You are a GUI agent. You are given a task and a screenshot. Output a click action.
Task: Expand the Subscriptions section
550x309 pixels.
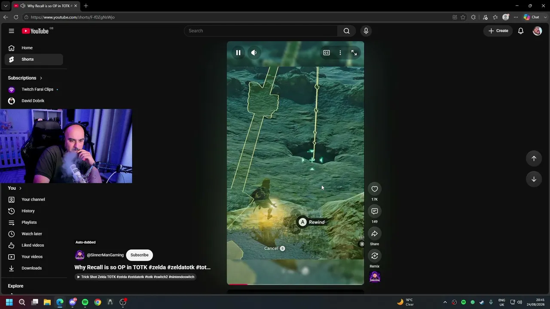click(25, 78)
